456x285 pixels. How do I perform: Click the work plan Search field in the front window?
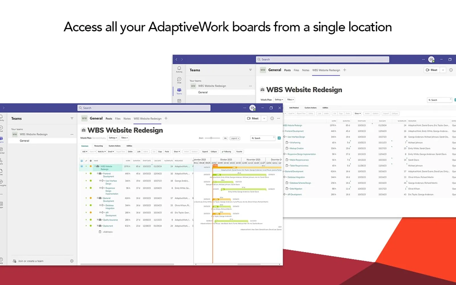263,138
